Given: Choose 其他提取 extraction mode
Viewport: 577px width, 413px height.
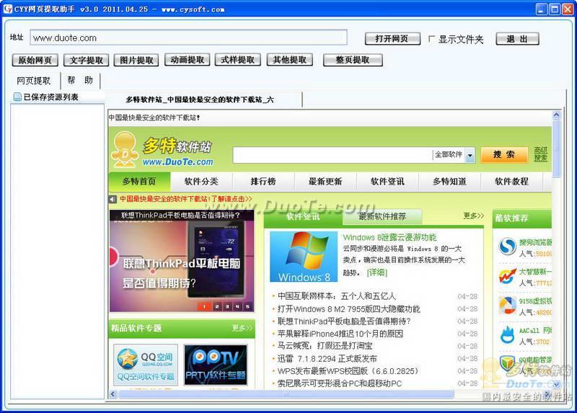Looking at the screenshot, I should click(290, 60).
